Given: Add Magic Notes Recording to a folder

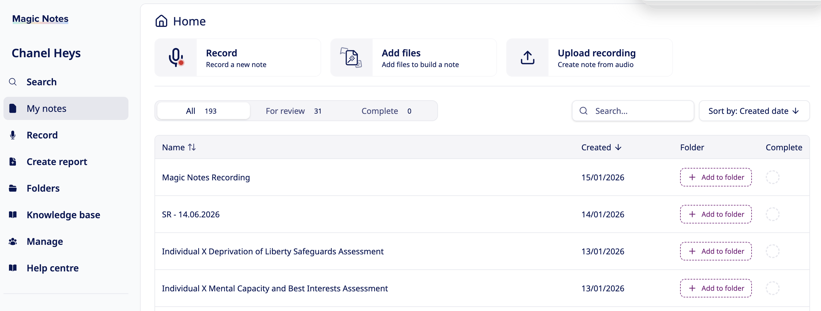Looking at the screenshot, I should click(715, 177).
